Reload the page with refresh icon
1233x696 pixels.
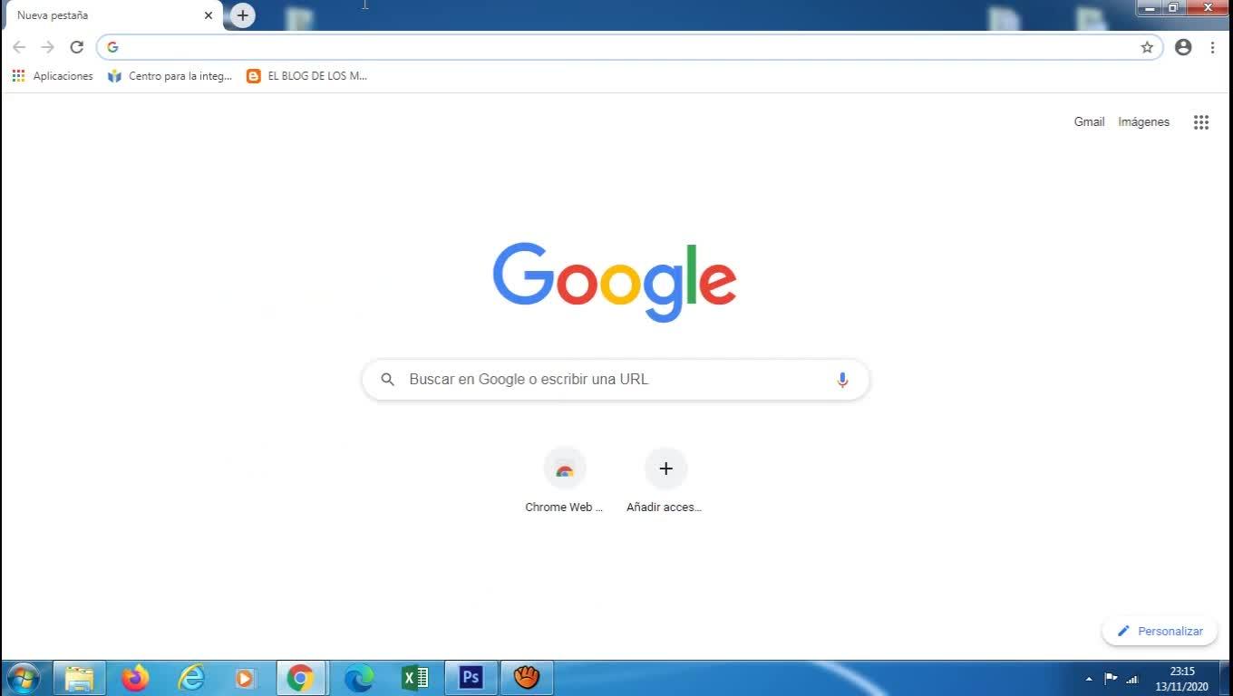(x=77, y=47)
